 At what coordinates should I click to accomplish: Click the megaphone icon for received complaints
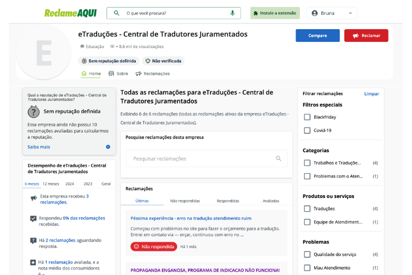click(34, 198)
